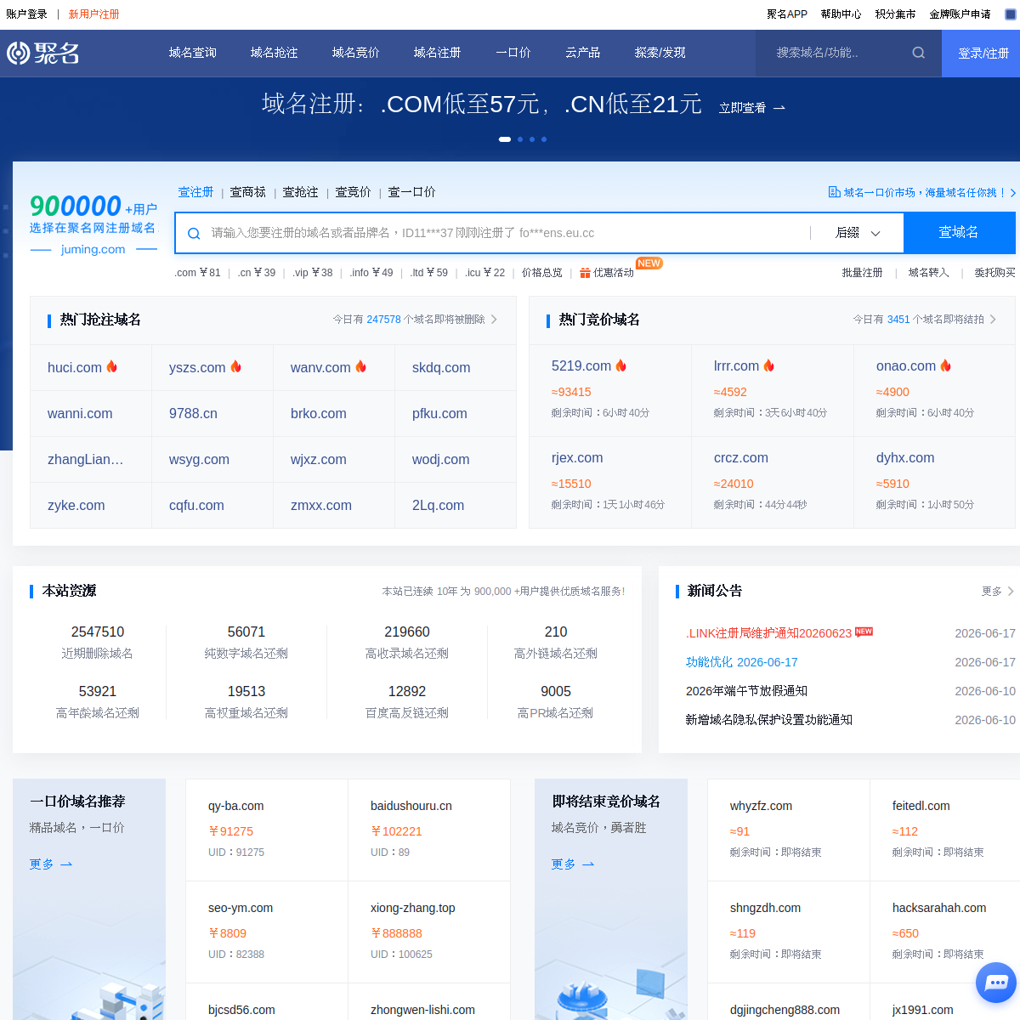The width and height of the screenshot is (1020, 1020).
Task: Click the 聚名 logo in the header
Action: [x=42, y=54]
